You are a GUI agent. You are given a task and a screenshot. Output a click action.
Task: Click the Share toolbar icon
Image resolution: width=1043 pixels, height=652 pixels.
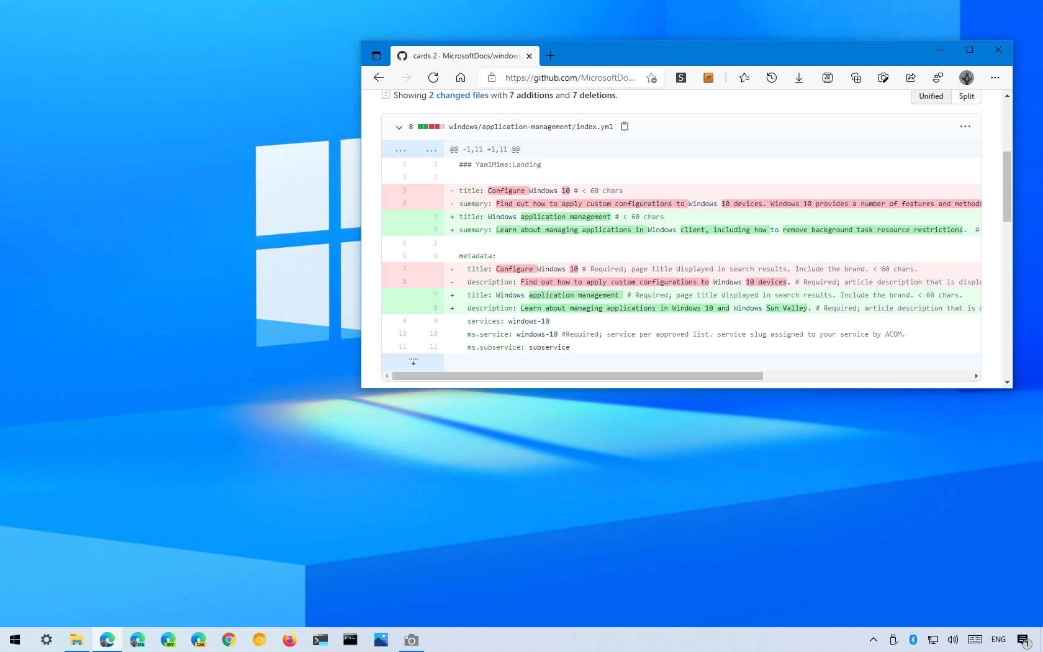911,78
